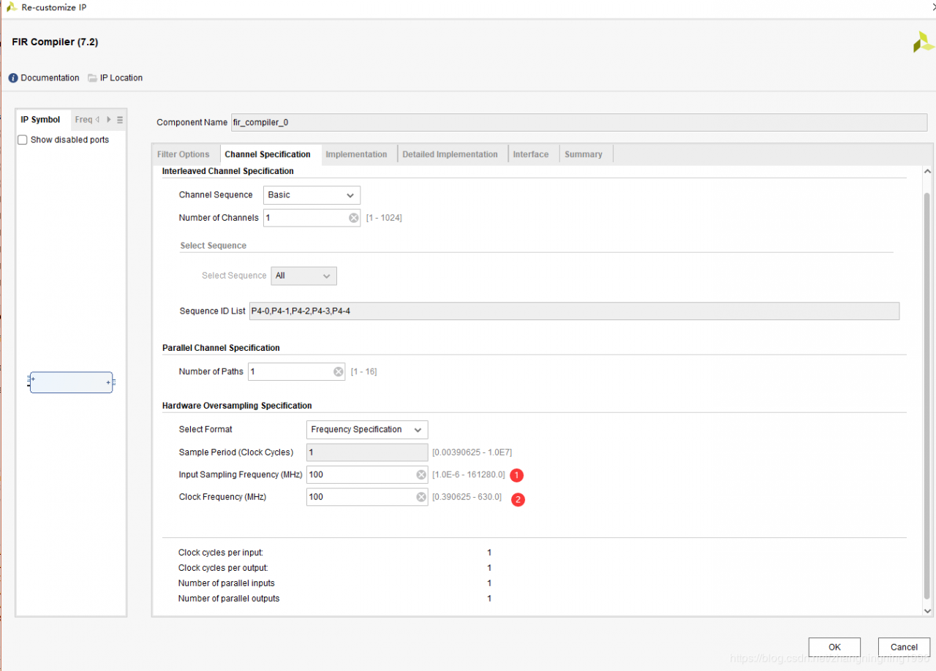Clear the Input Sampling Frequency value

[421, 475]
